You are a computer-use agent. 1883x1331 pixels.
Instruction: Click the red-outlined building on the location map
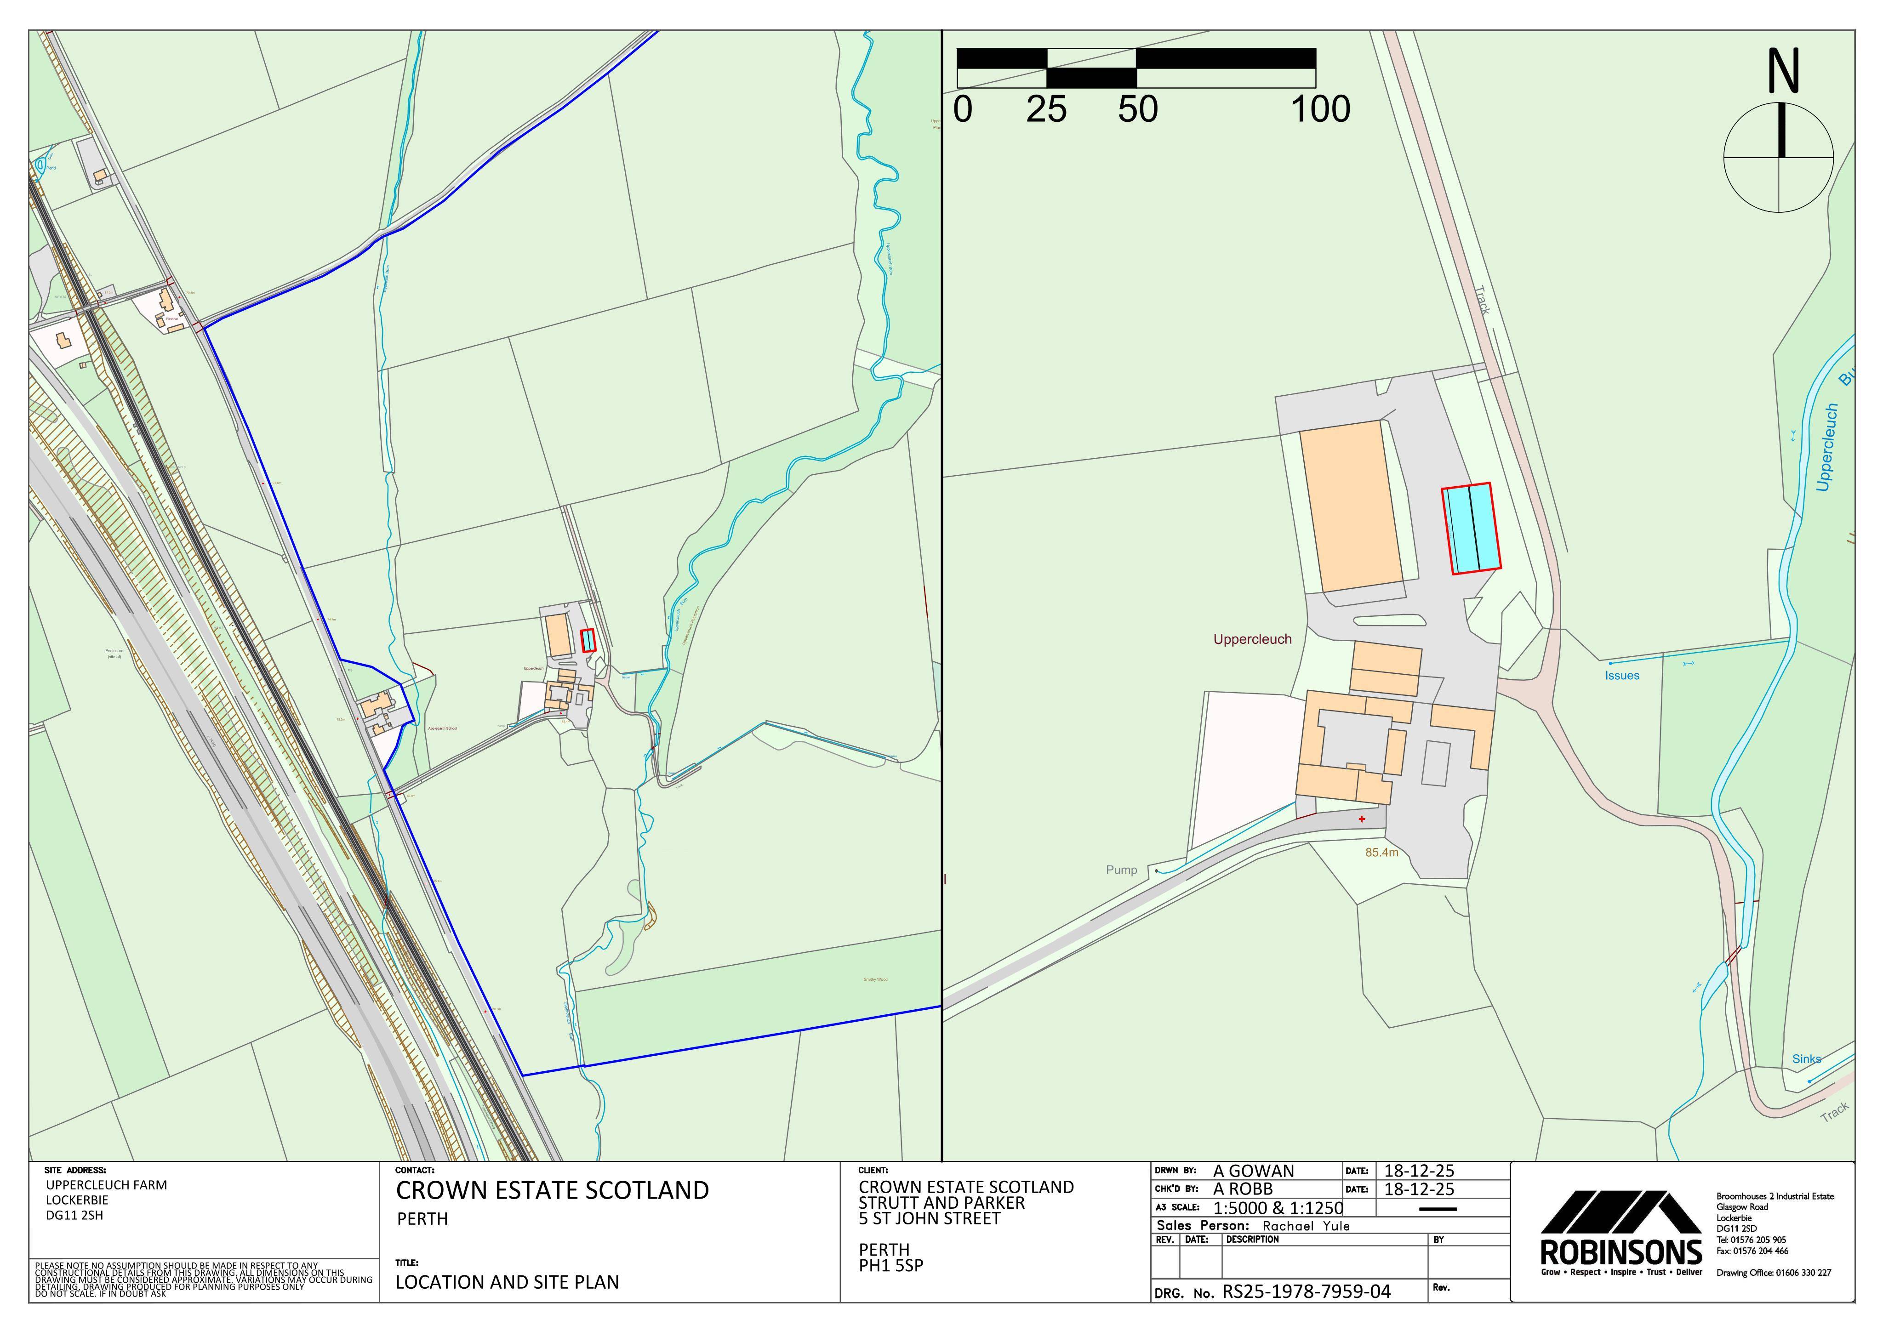pyautogui.click(x=587, y=640)
